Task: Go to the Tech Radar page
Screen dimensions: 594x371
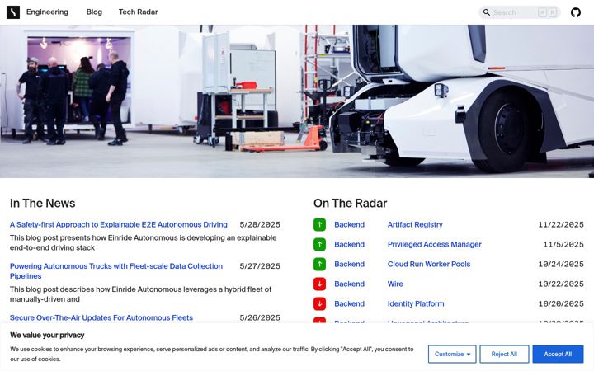Action: [x=138, y=12]
